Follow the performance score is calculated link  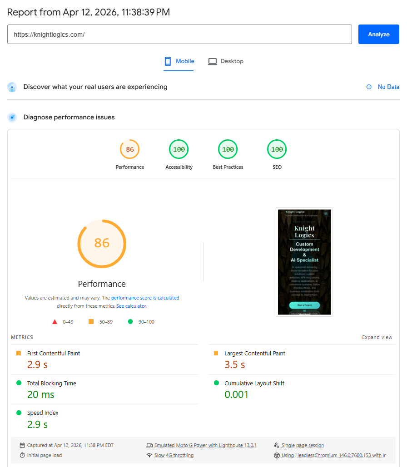click(145, 298)
